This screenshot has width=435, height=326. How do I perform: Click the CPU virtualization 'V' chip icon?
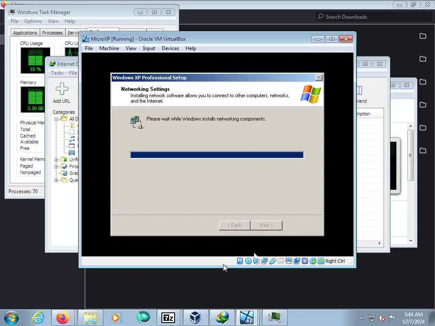click(305, 261)
